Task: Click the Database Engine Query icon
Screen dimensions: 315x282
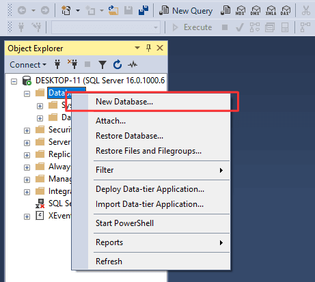Action: pos(225,10)
